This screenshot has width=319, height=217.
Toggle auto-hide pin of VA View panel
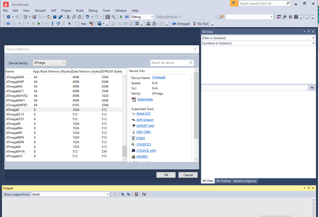[x=309, y=32]
